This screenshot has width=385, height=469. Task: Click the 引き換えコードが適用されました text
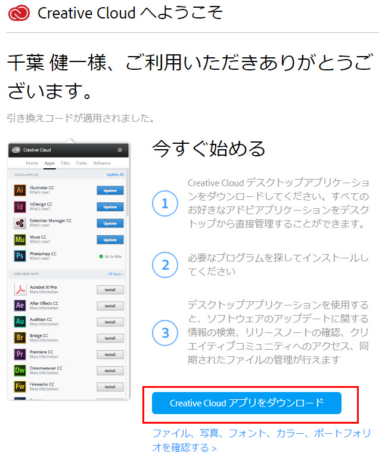pyautogui.click(x=81, y=118)
